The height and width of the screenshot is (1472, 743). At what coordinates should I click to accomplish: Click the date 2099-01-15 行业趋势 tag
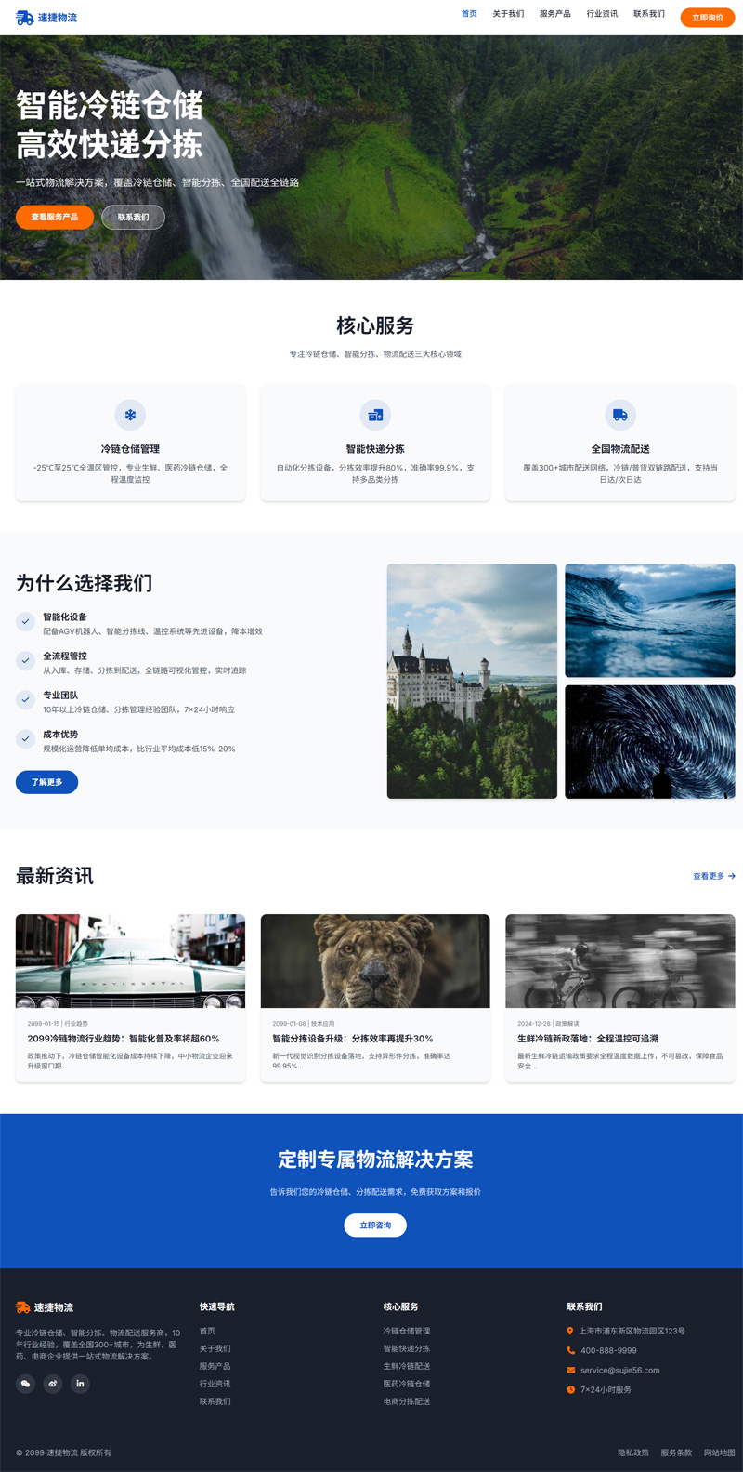(x=58, y=1023)
